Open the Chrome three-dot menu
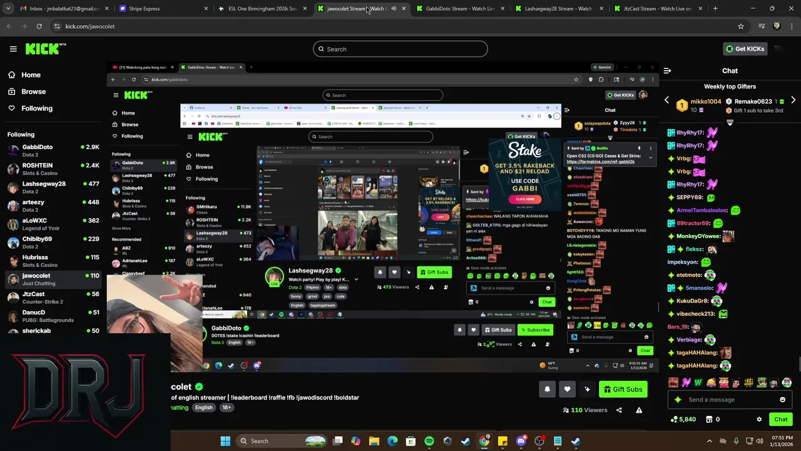 (792, 26)
